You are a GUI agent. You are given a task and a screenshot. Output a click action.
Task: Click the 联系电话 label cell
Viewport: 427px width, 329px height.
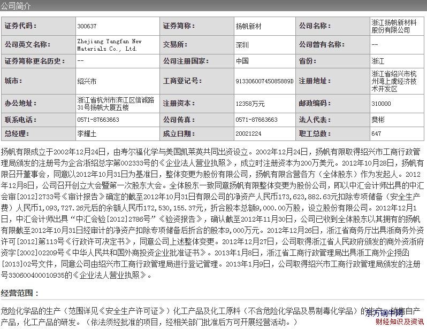pos(39,120)
